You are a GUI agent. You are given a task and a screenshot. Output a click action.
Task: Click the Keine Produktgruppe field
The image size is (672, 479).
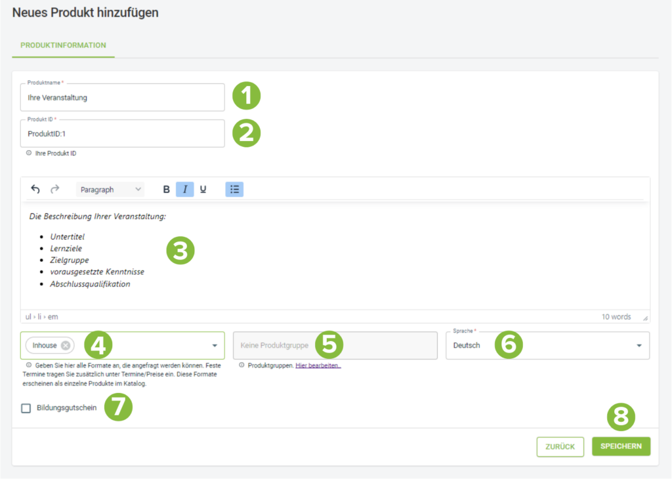point(335,345)
